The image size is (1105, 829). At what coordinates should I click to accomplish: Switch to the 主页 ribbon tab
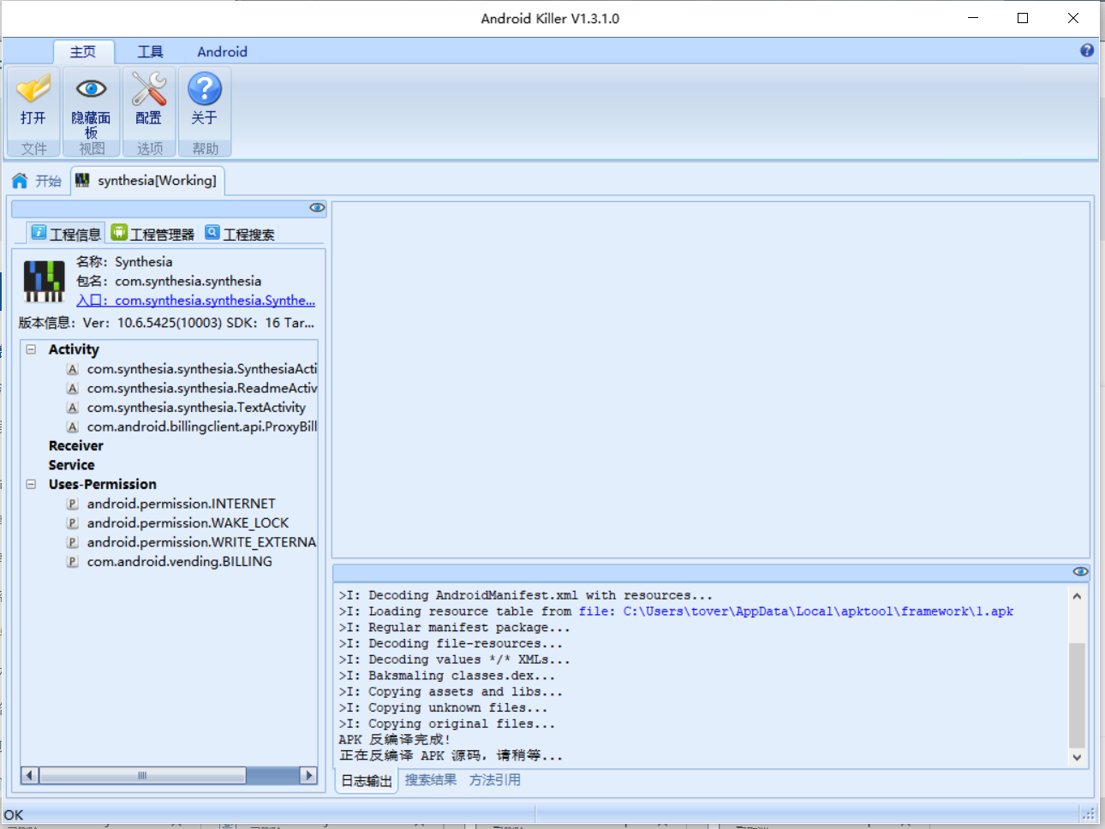pyautogui.click(x=83, y=51)
